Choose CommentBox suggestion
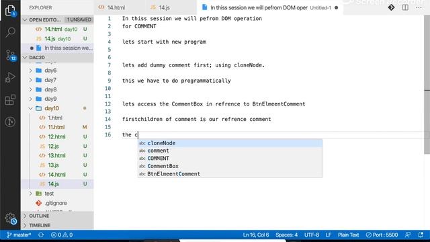Image resolution: width=430 pixels, height=242 pixels. tap(230, 166)
